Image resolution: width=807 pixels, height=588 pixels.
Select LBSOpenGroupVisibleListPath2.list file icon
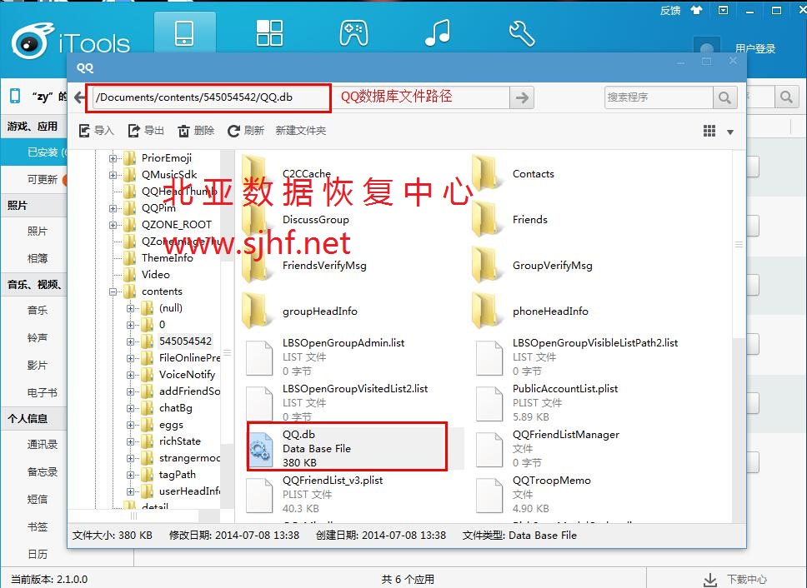point(489,357)
